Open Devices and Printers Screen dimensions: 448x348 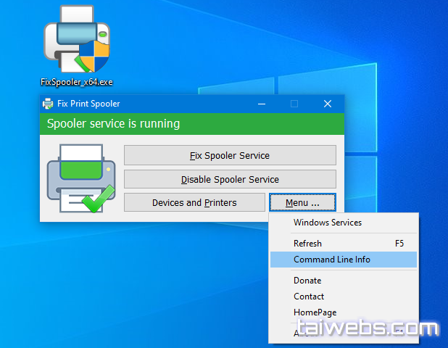tap(194, 202)
